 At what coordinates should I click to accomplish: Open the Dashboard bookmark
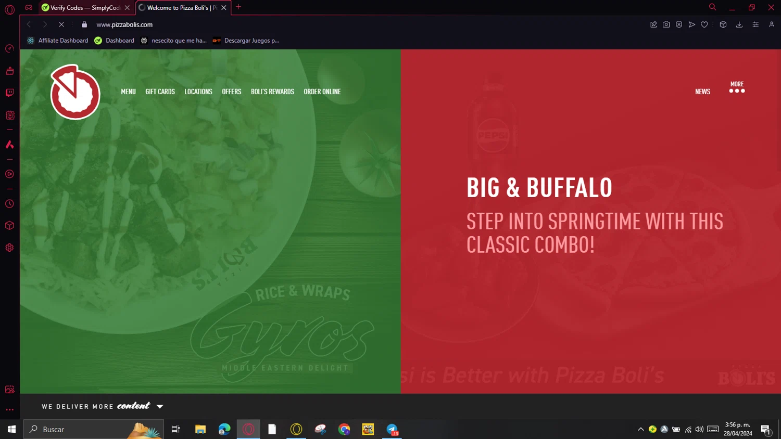pyautogui.click(x=114, y=41)
